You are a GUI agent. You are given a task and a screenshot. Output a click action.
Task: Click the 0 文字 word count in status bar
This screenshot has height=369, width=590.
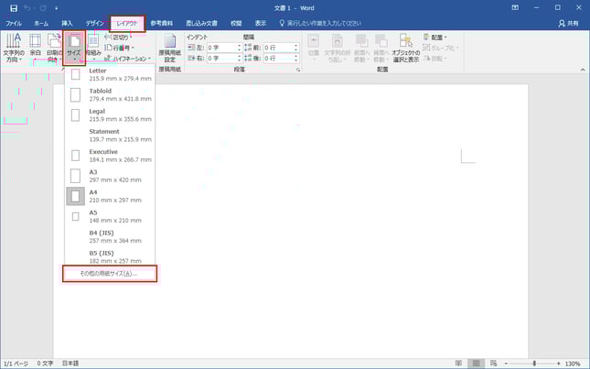click(x=45, y=364)
